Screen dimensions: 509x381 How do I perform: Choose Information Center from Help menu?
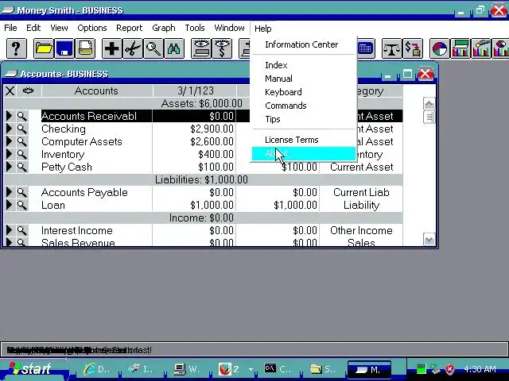click(x=304, y=44)
